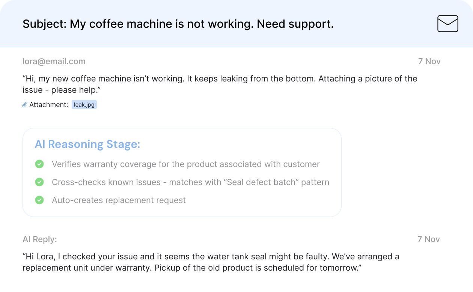Open the leak.jpg attachment
The image size is (473, 292).
84,105
